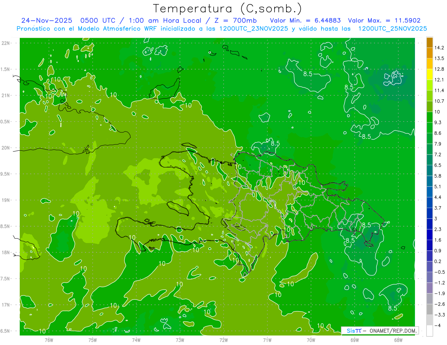Screen dimensions: 447x345
Task: Click the 73W longitude axis label
Action: pyautogui.click(x=180, y=340)
